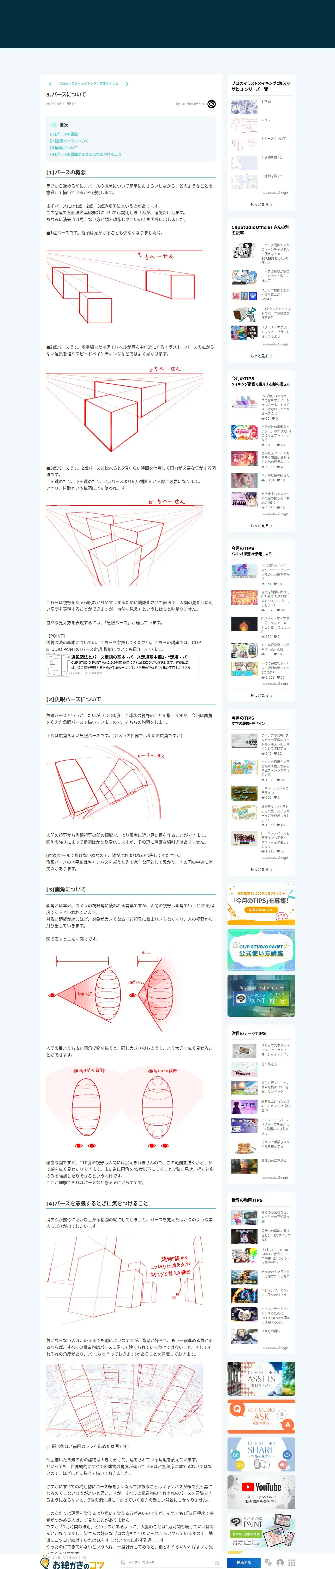The image size is (335, 1569).
Task: Click the table of contents list icon
Action: pyautogui.click(x=53, y=125)
